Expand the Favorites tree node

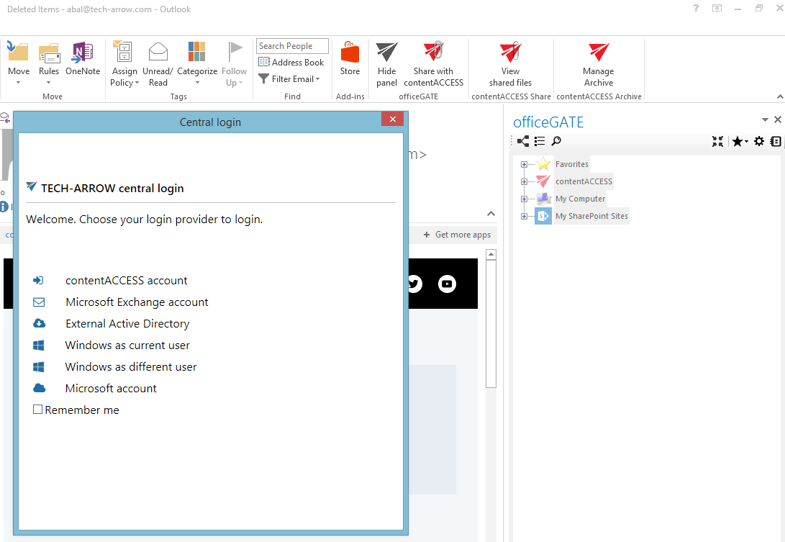(523, 164)
